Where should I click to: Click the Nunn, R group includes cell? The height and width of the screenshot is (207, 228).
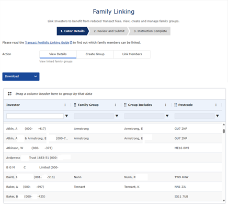[130, 177]
